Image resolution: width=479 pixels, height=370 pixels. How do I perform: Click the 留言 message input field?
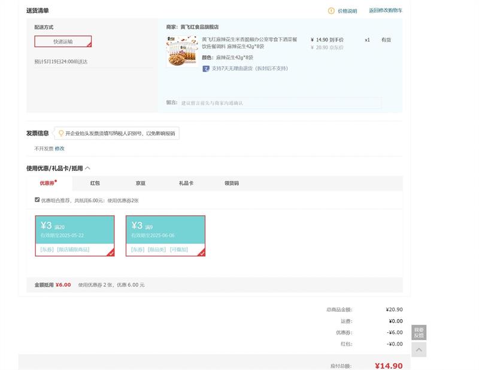click(280, 103)
